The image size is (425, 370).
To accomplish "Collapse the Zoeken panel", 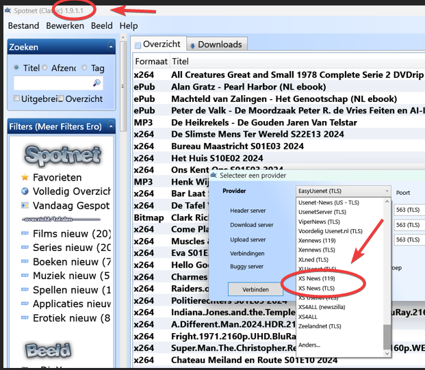I will (111, 47).
